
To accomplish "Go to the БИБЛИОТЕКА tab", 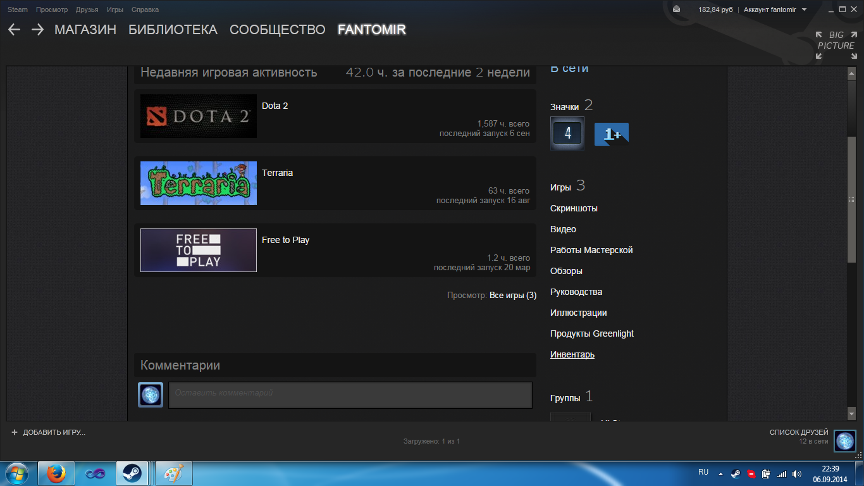I will (173, 30).
